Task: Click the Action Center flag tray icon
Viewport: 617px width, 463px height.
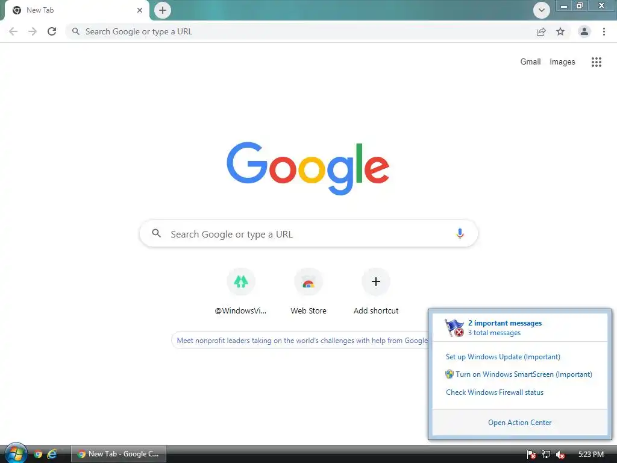Action: (x=531, y=455)
